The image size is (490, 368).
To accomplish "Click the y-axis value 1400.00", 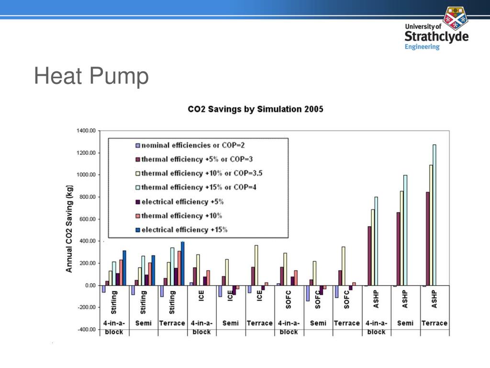I will [86, 131].
